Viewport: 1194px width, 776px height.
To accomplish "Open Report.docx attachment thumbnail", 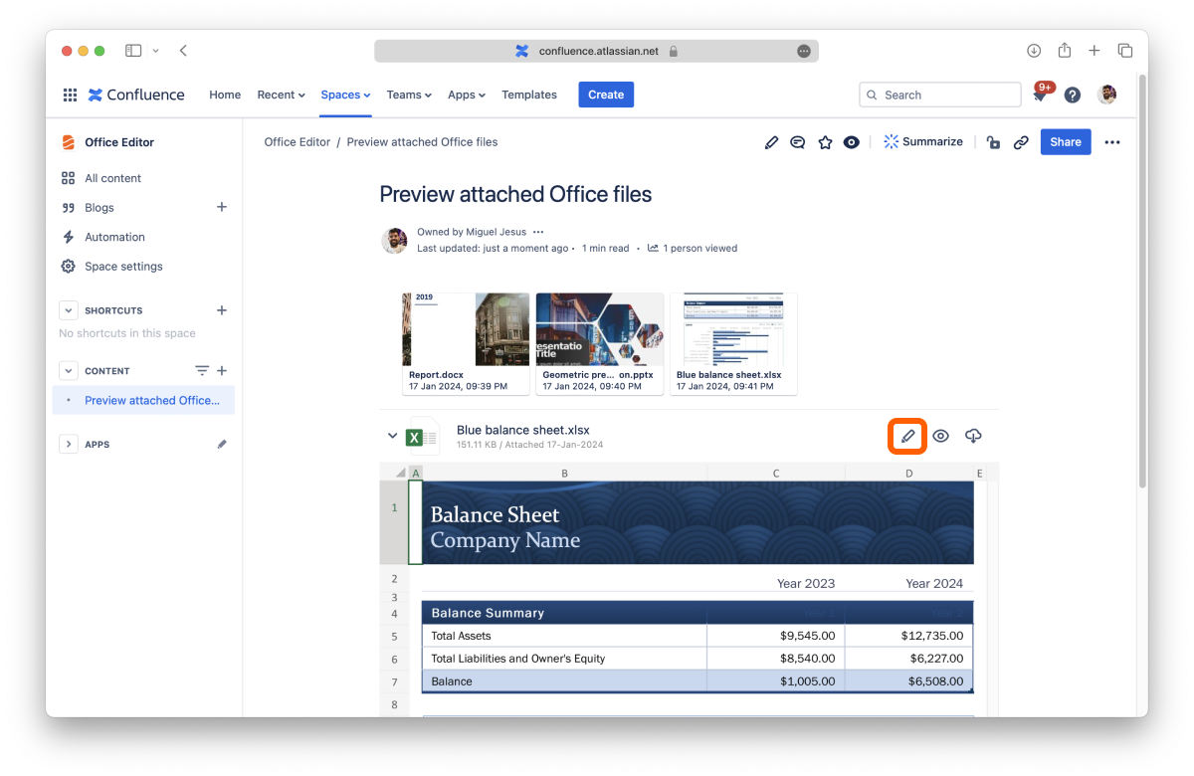I will [x=465, y=343].
